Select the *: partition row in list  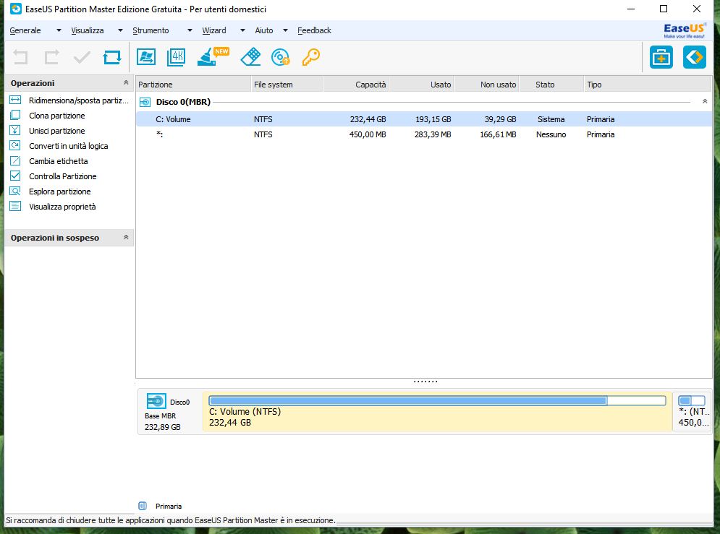click(x=424, y=134)
